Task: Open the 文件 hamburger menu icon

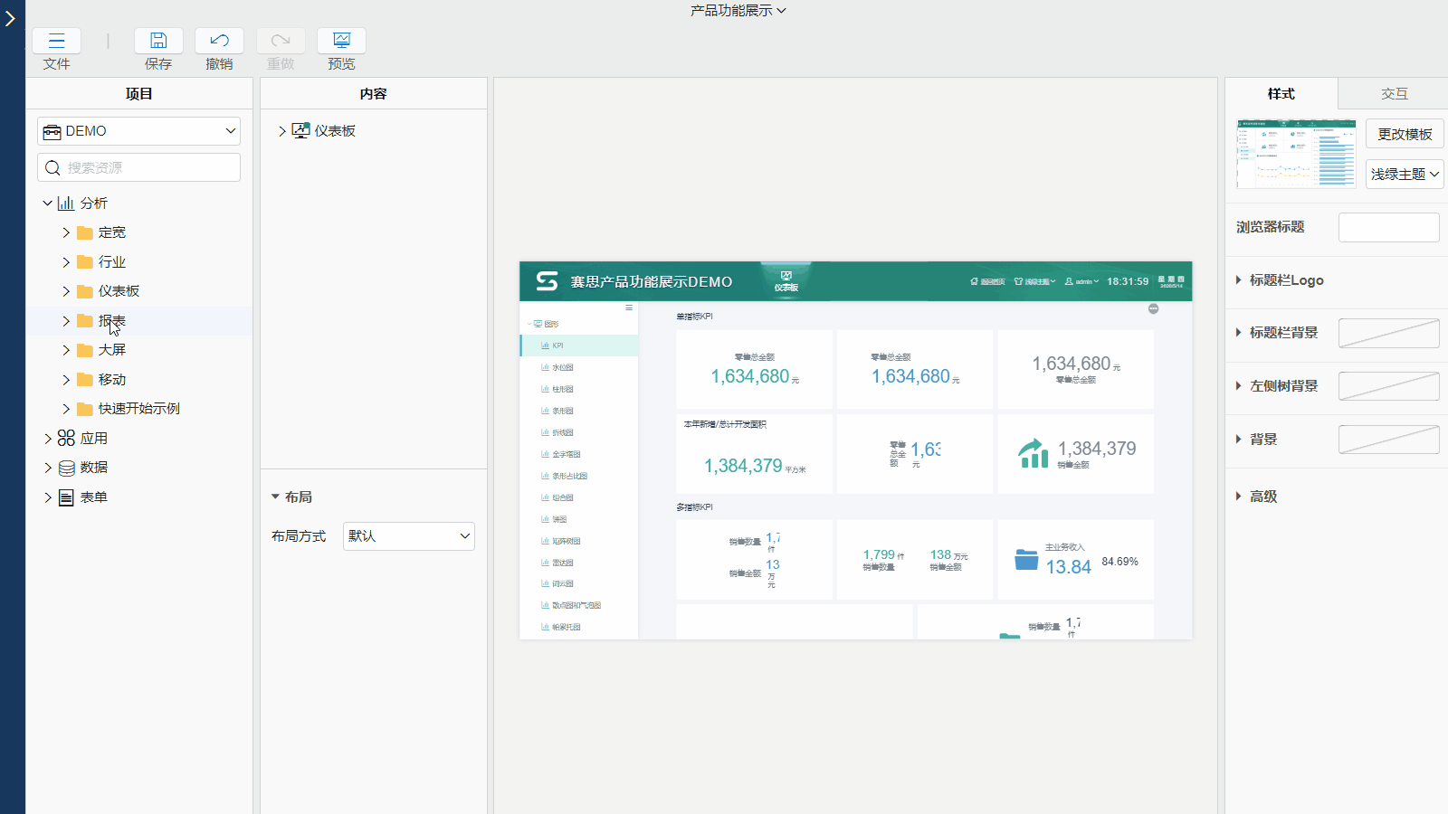Action: [56, 41]
